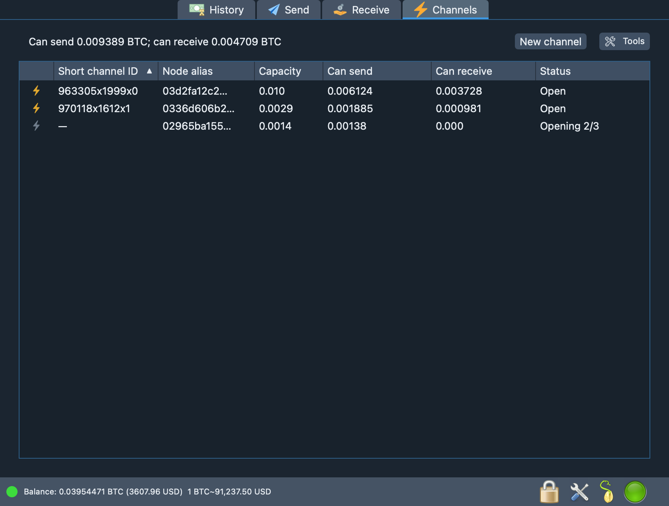Open the Tools menu button

point(624,41)
